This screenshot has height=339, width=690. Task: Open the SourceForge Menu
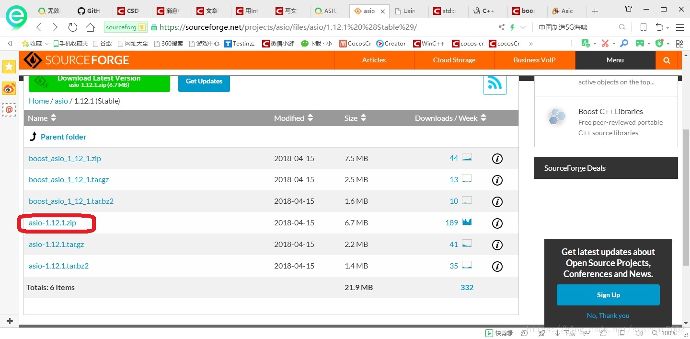(x=615, y=60)
